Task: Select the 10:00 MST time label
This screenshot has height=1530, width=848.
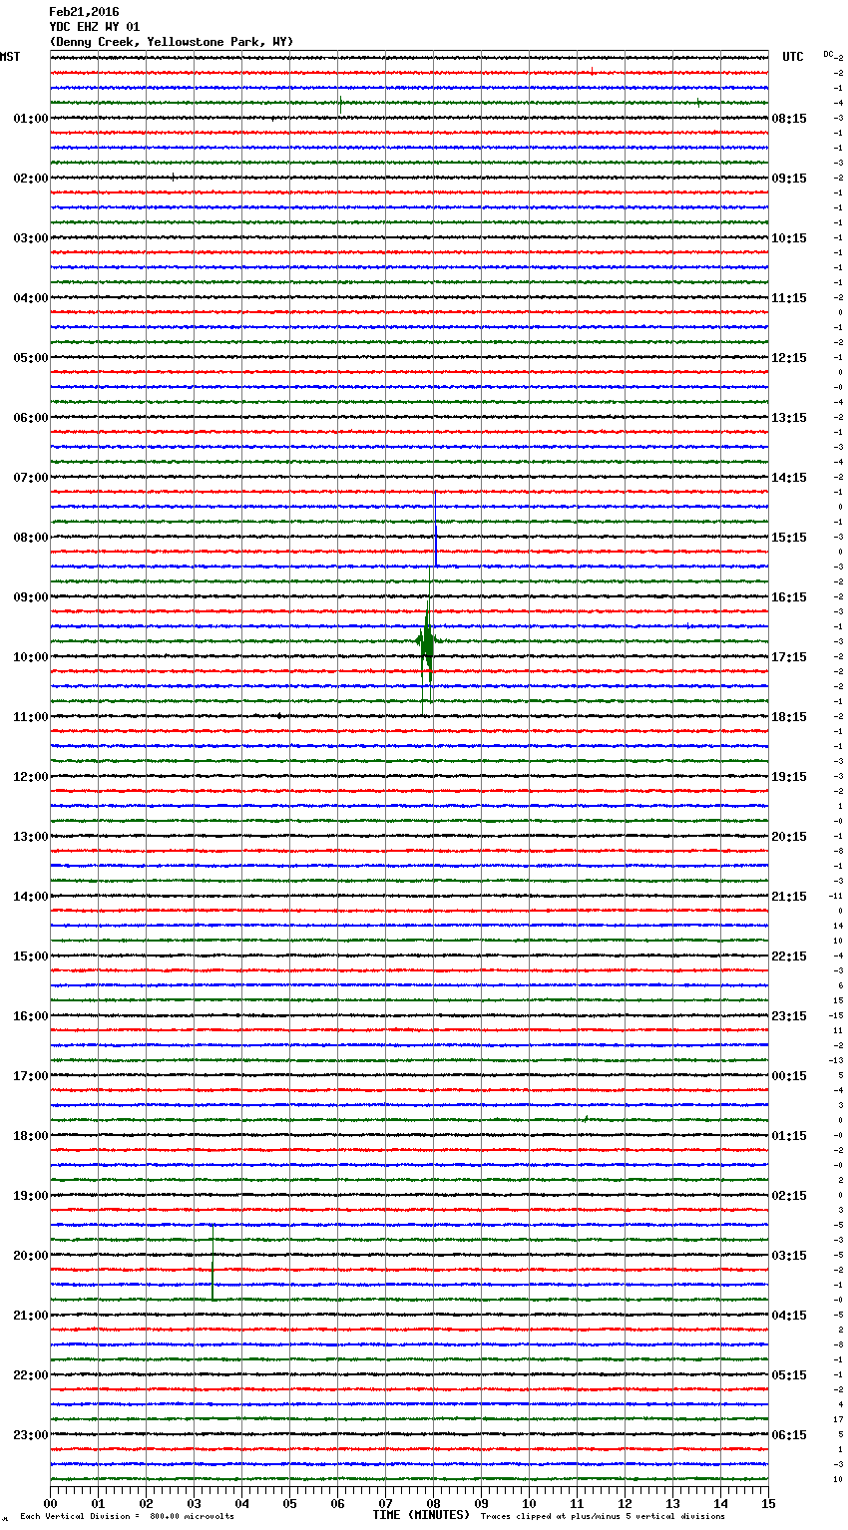Action: coord(31,657)
